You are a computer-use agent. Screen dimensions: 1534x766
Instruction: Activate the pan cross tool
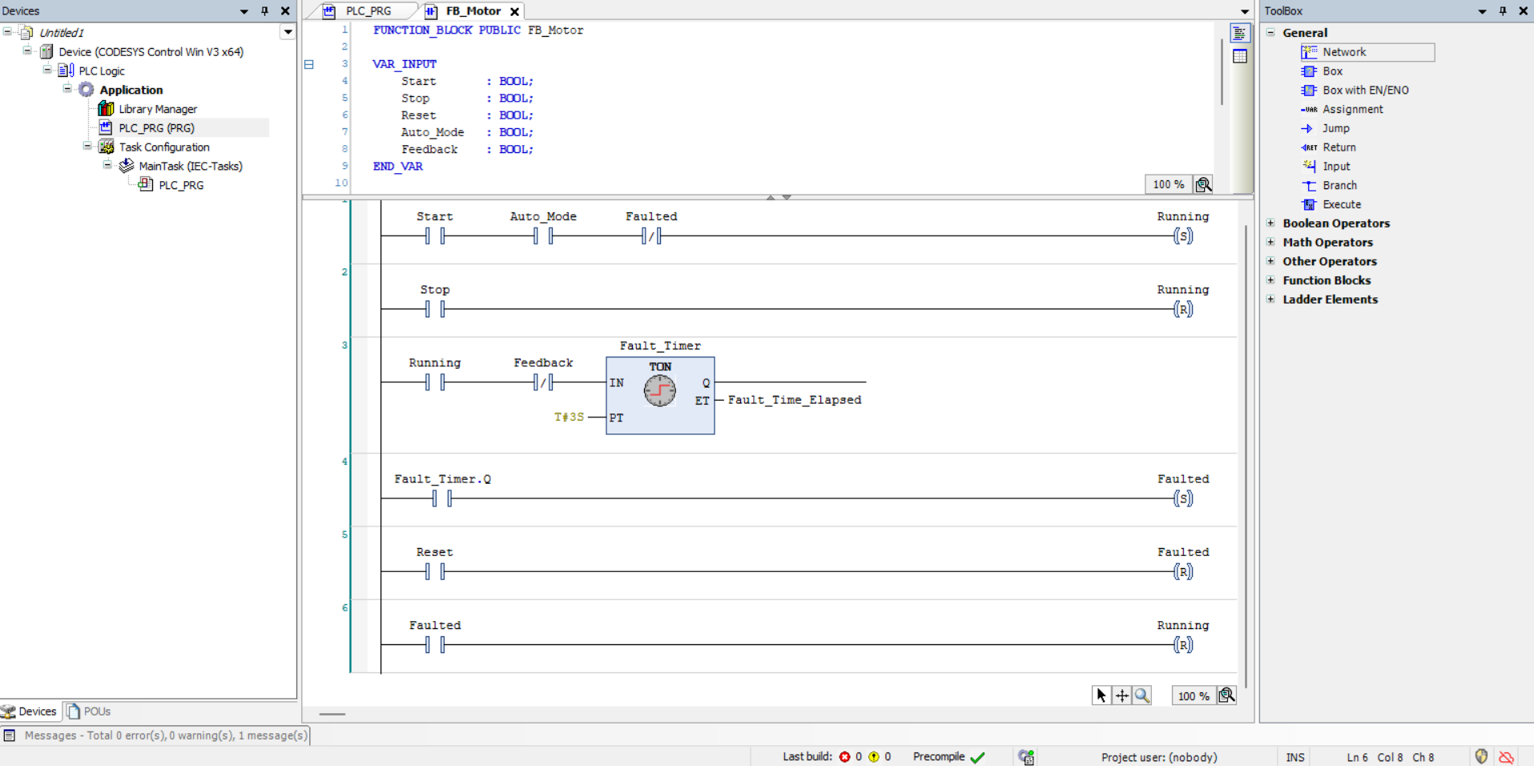tap(1122, 695)
